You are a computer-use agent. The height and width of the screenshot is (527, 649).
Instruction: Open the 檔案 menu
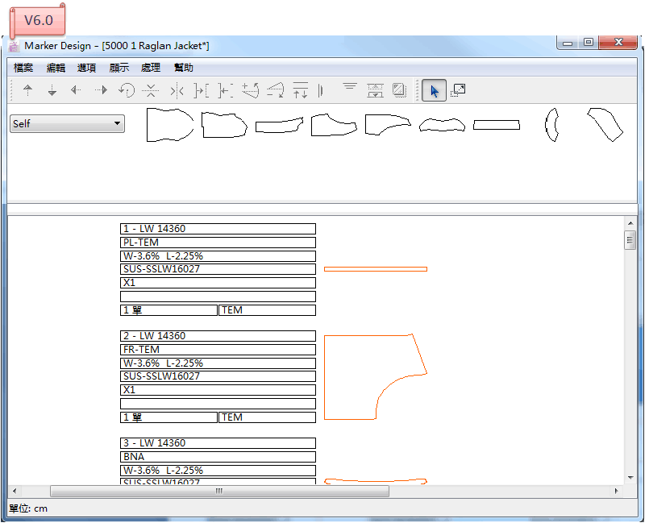[23, 68]
